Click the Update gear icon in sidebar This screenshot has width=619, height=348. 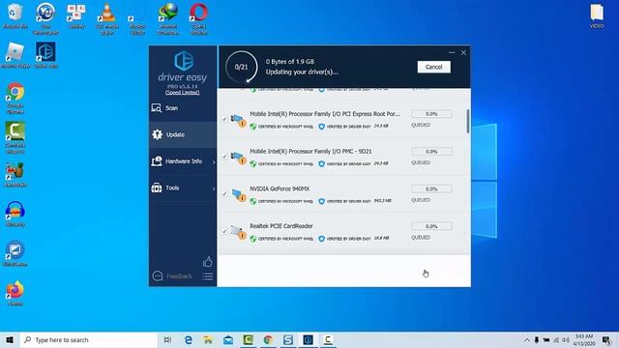point(157,134)
